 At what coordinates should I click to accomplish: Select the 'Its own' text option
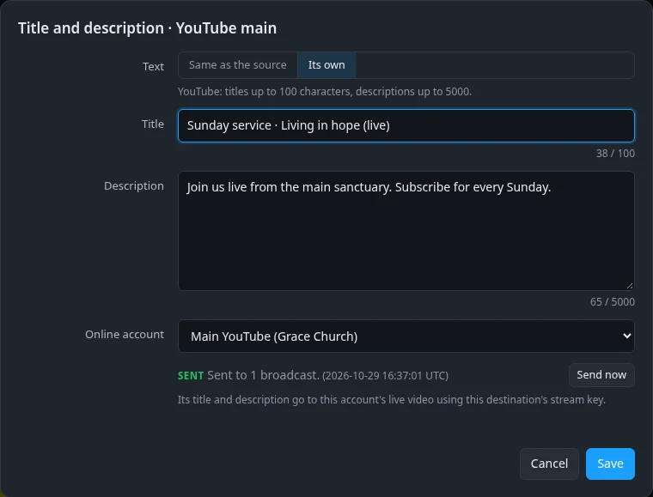(326, 65)
